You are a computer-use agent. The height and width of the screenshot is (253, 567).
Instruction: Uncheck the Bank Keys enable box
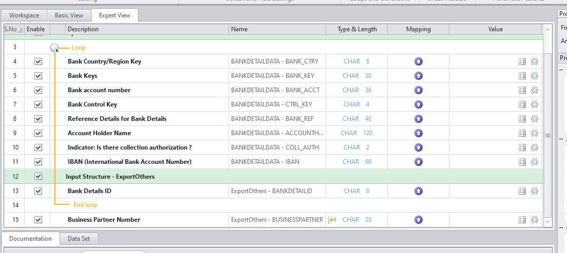38,76
